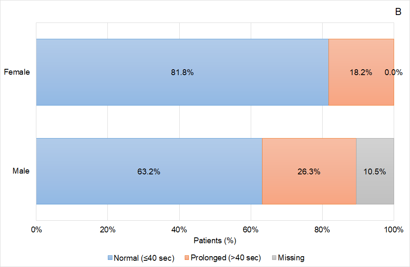Click the Missing legend text entry
This screenshot has width=410, height=267.
coord(291,258)
